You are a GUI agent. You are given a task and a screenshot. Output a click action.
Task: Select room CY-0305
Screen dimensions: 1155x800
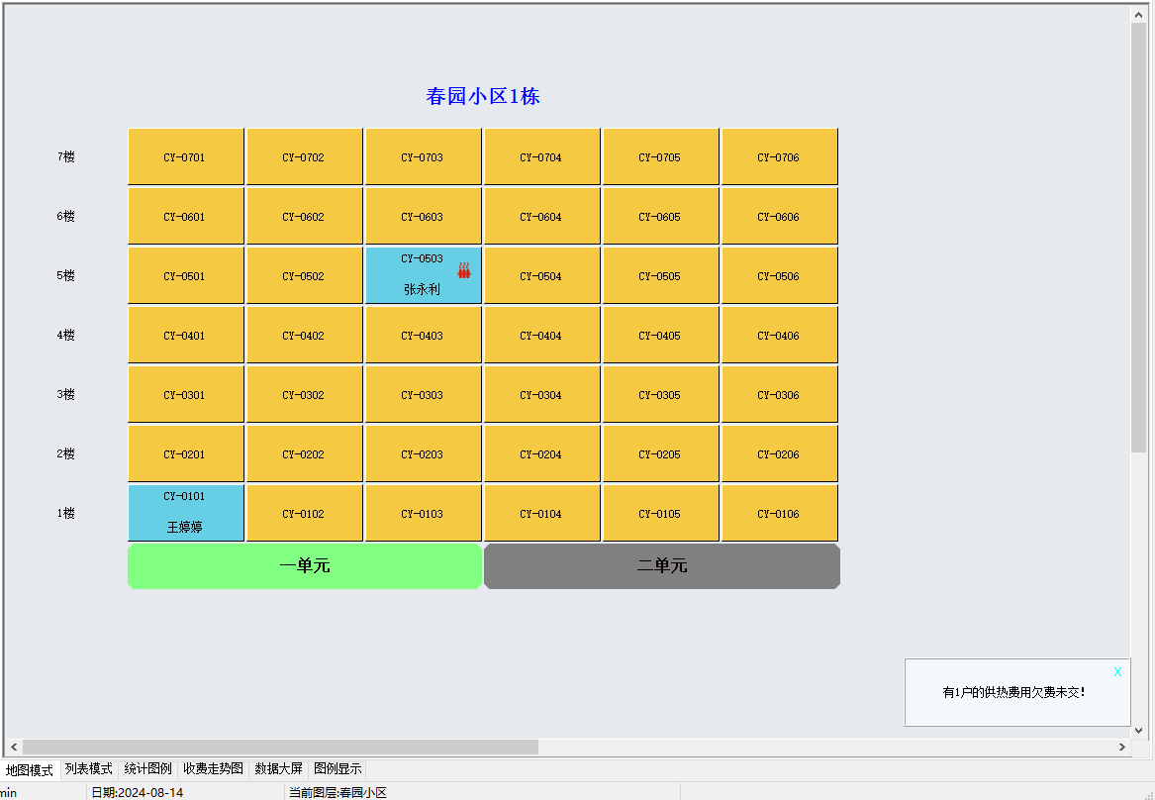(661, 394)
